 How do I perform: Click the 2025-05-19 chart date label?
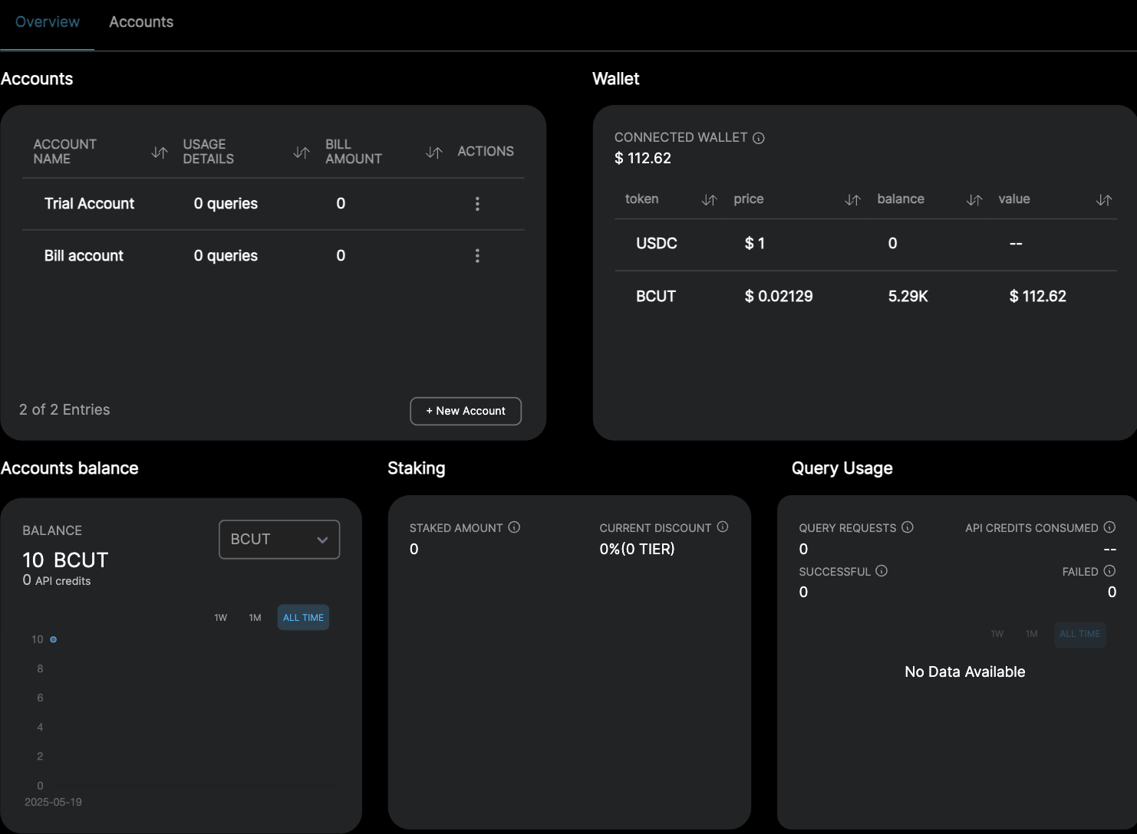(53, 803)
